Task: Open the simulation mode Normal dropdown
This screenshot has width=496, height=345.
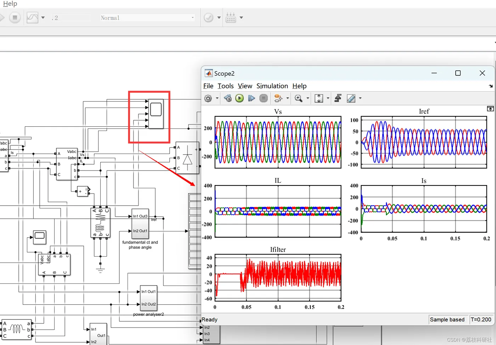Action: tap(147, 18)
